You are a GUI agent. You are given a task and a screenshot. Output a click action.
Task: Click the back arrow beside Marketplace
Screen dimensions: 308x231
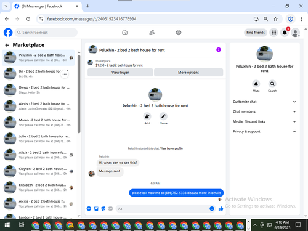click(x=7, y=45)
